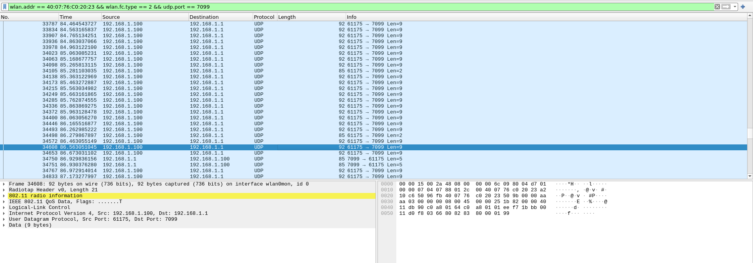Viewport: 753px width, 263px height.
Task: Clear the display filter with X icon
Action: point(717,7)
